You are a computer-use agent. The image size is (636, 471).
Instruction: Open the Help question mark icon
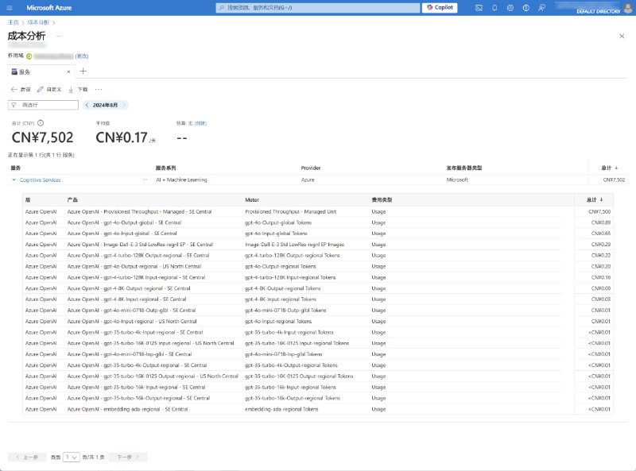click(525, 7)
